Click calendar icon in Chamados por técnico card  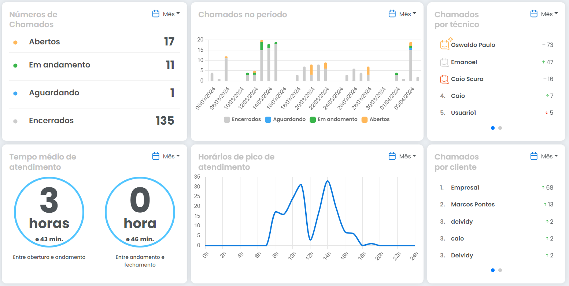click(x=534, y=14)
